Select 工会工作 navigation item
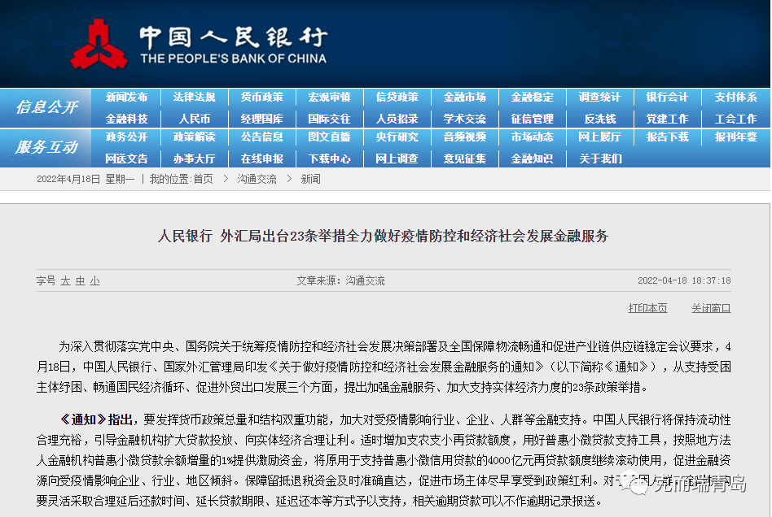Image resolution: width=772 pixels, height=517 pixels. click(735, 119)
